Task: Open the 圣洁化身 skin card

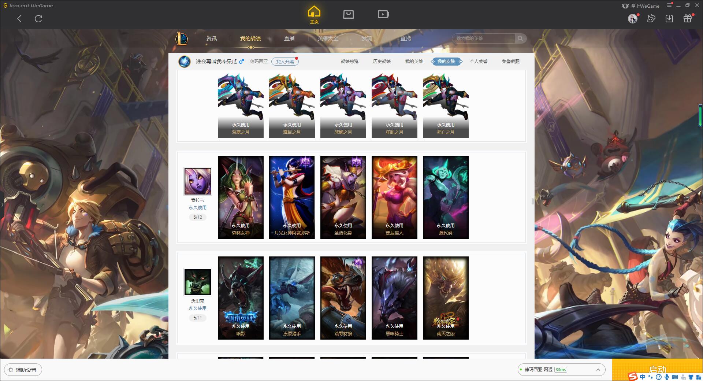Action: pyautogui.click(x=343, y=197)
